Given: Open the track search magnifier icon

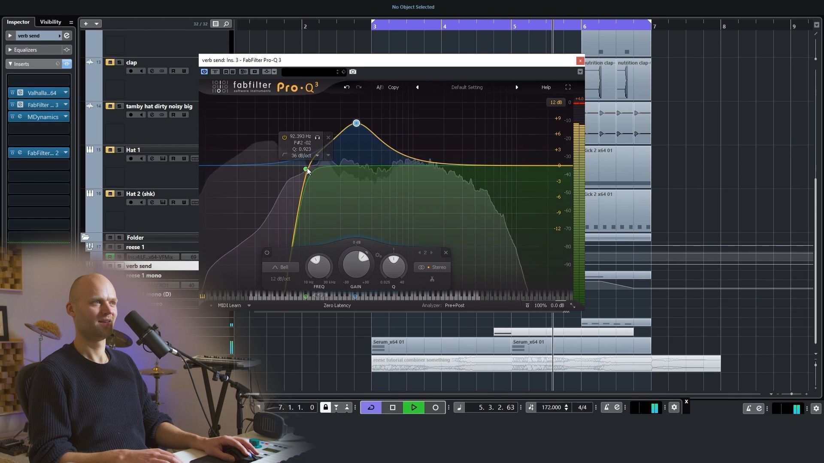Looking at the screenshot, I should coord(226,24).
